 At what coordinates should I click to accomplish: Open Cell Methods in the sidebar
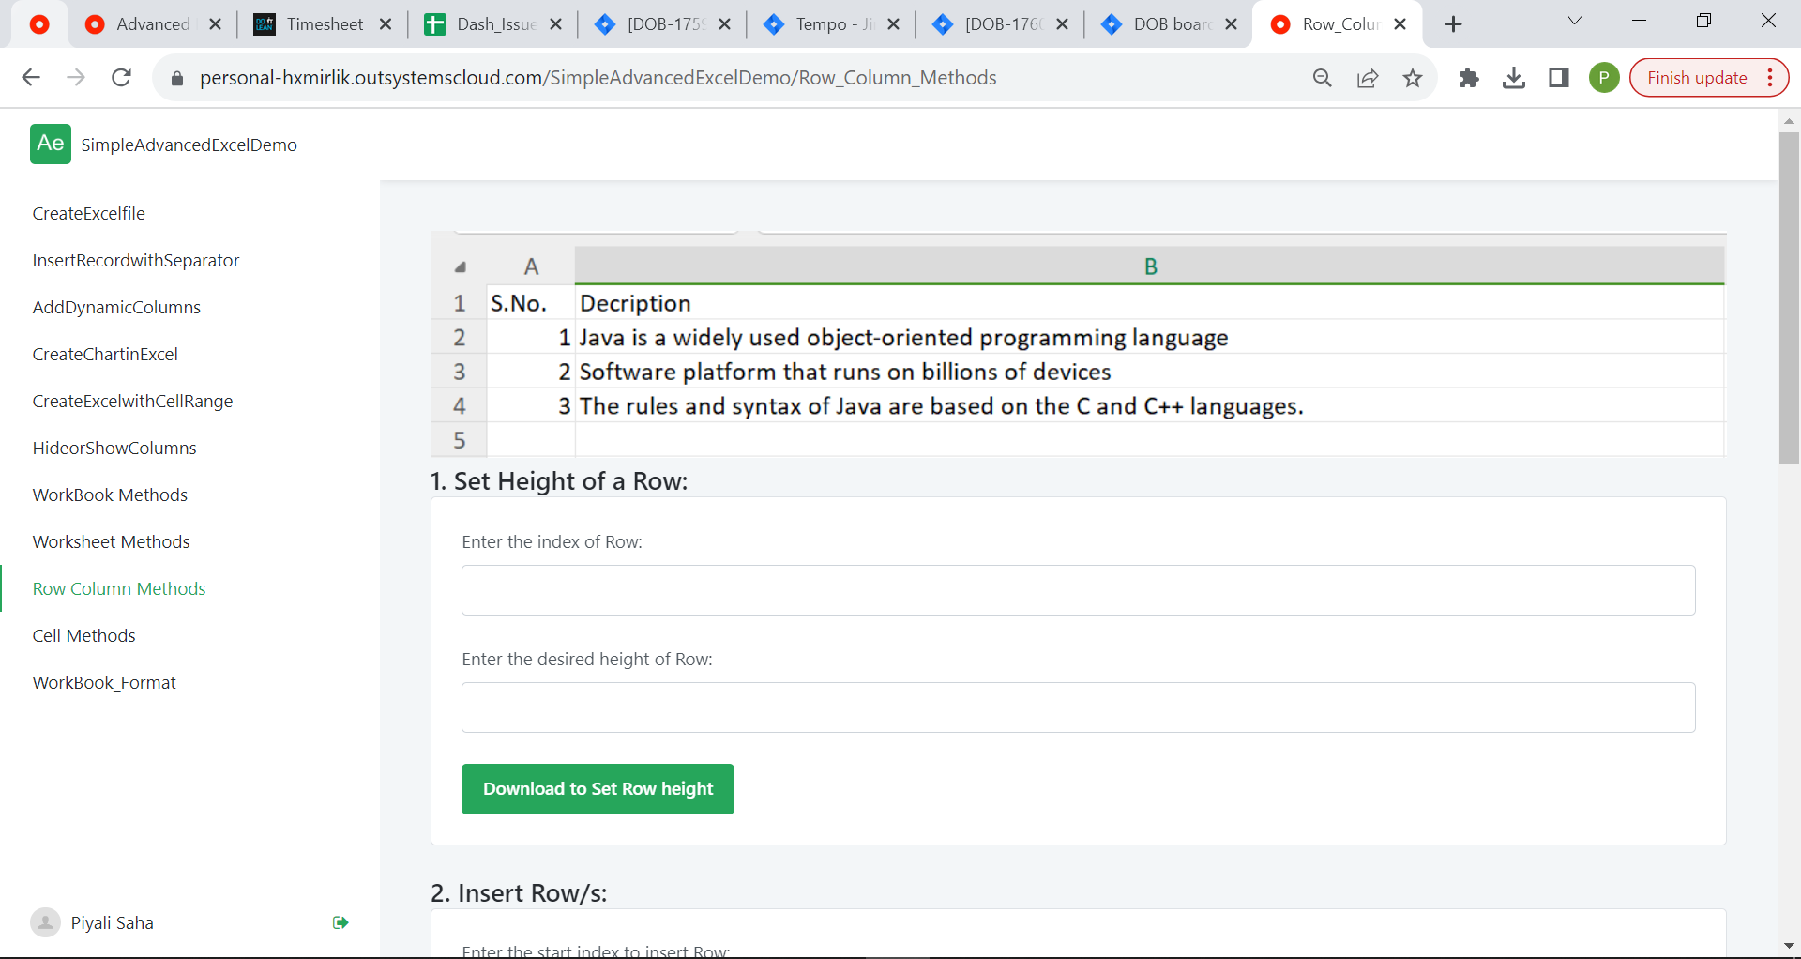(x=83, y=635)
